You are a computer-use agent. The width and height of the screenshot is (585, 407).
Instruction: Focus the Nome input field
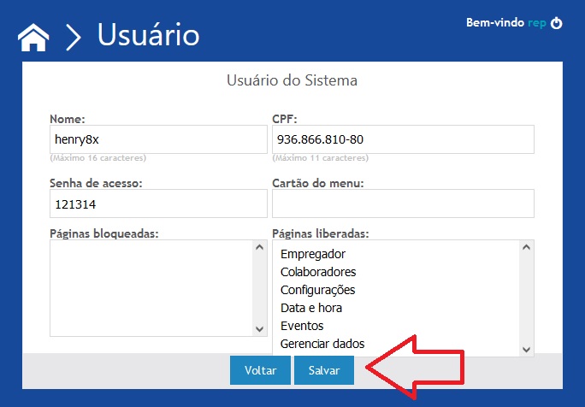158,139
